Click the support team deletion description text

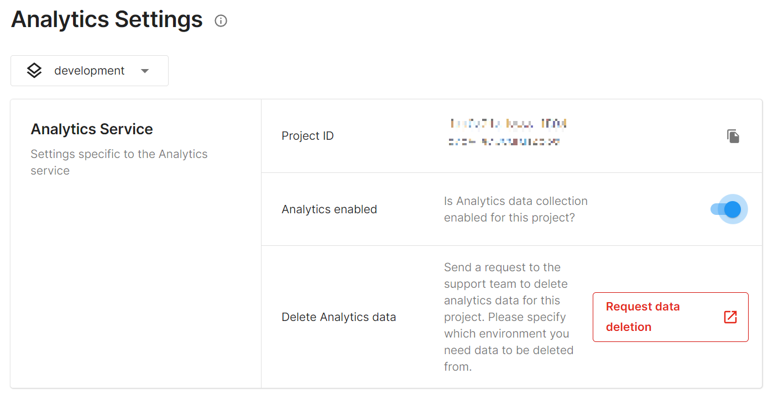(x=509, y=317)
